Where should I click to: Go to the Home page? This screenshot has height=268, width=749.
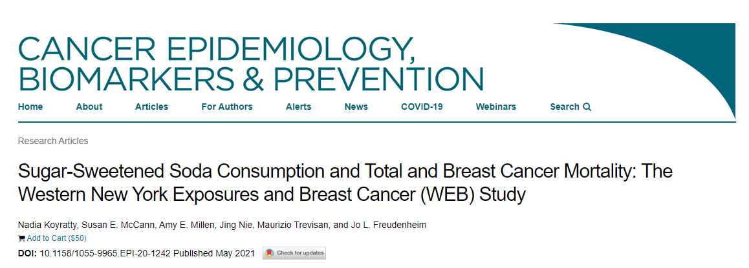click(30, 107)
